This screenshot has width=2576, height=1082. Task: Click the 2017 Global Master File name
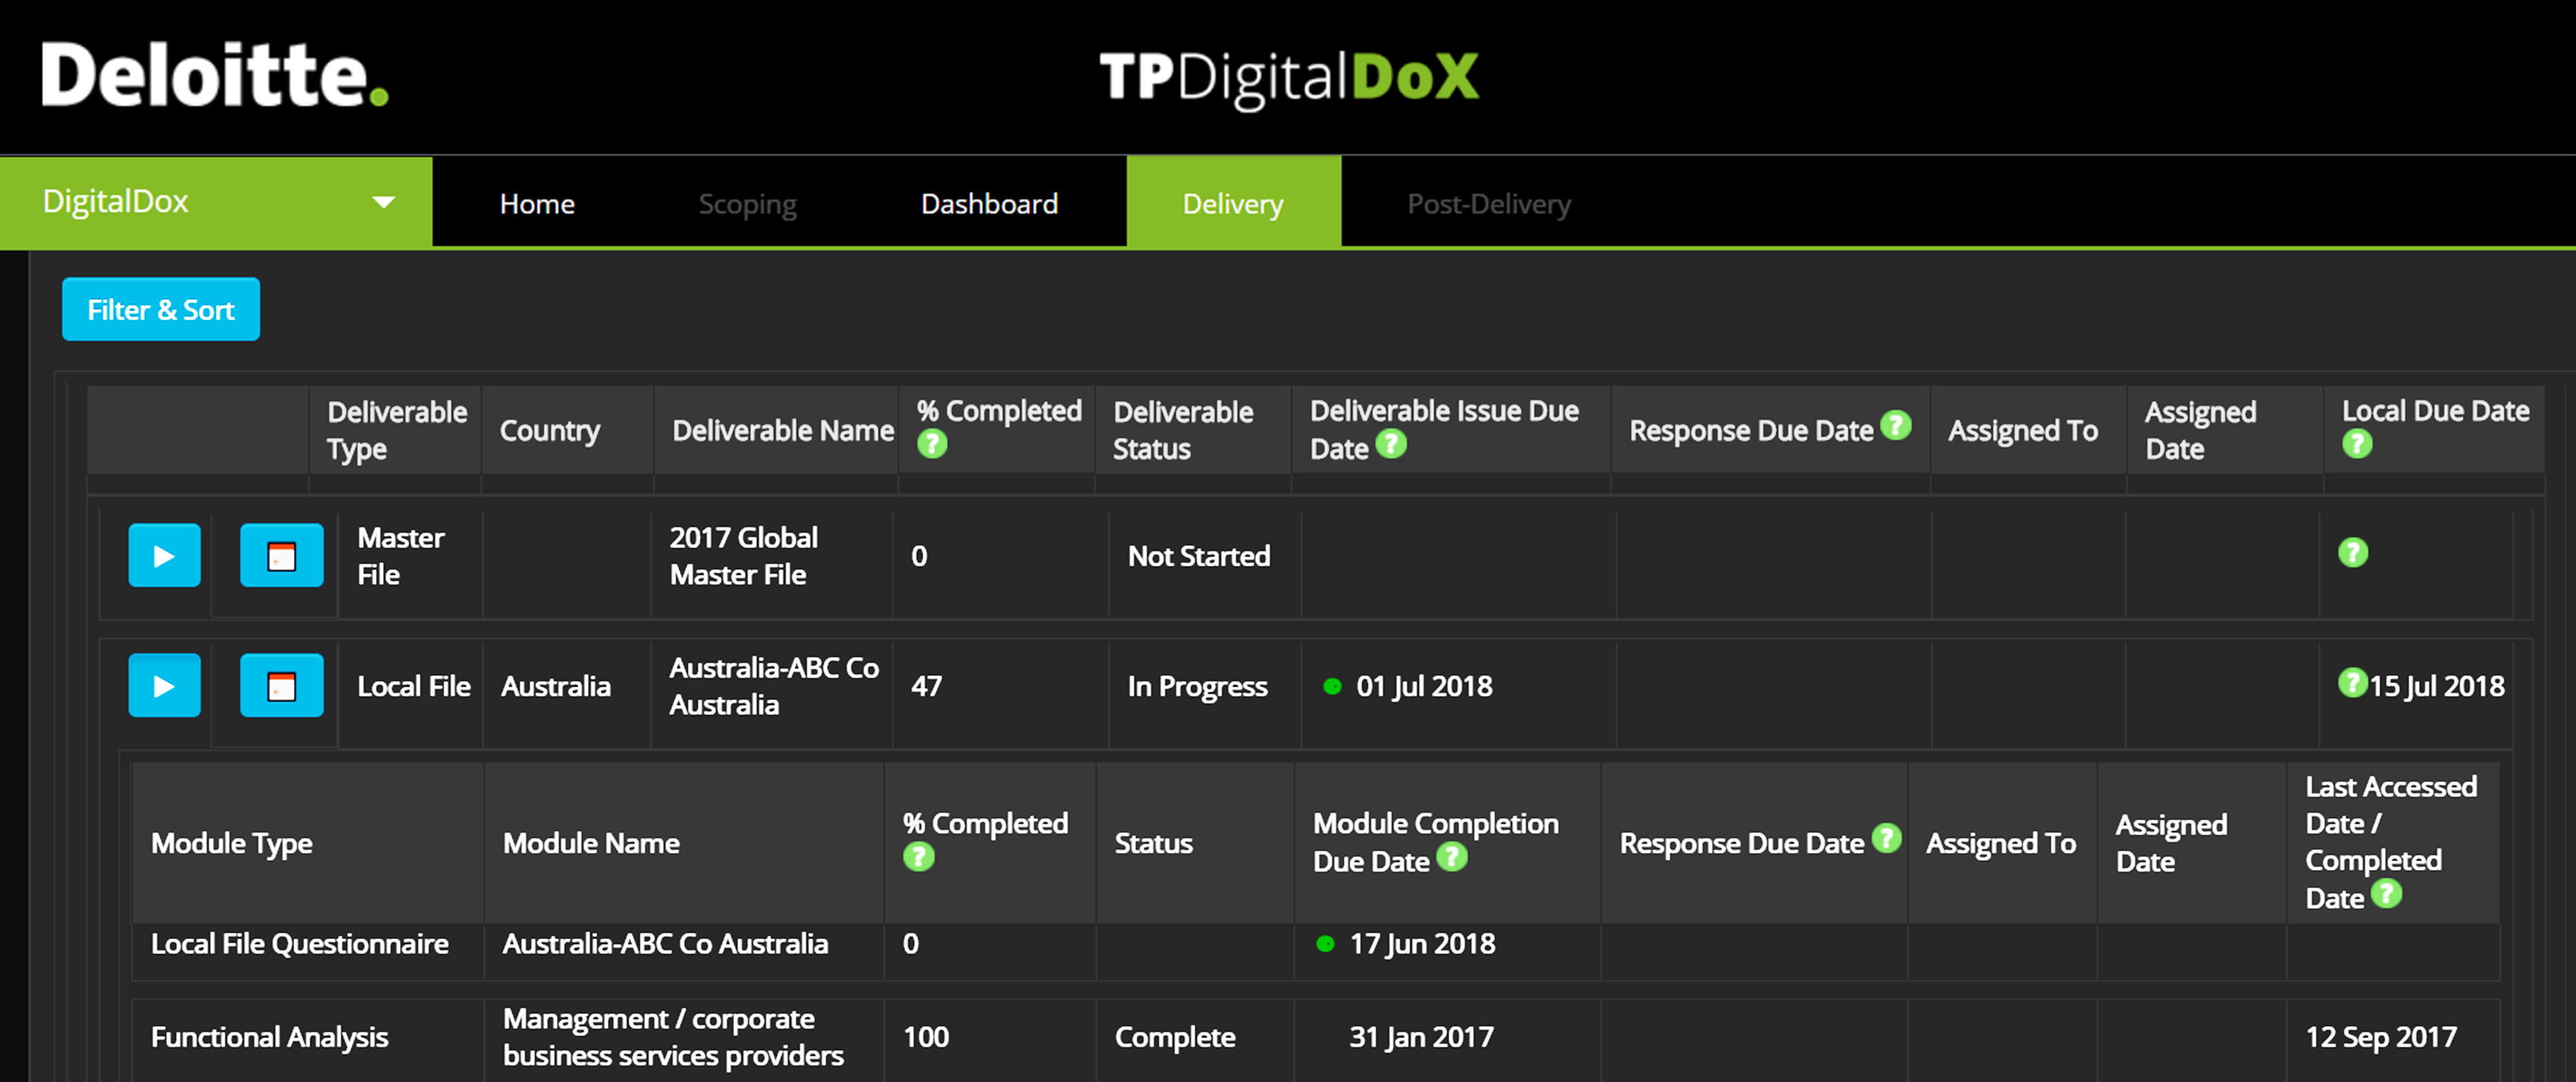pos(743,556)
